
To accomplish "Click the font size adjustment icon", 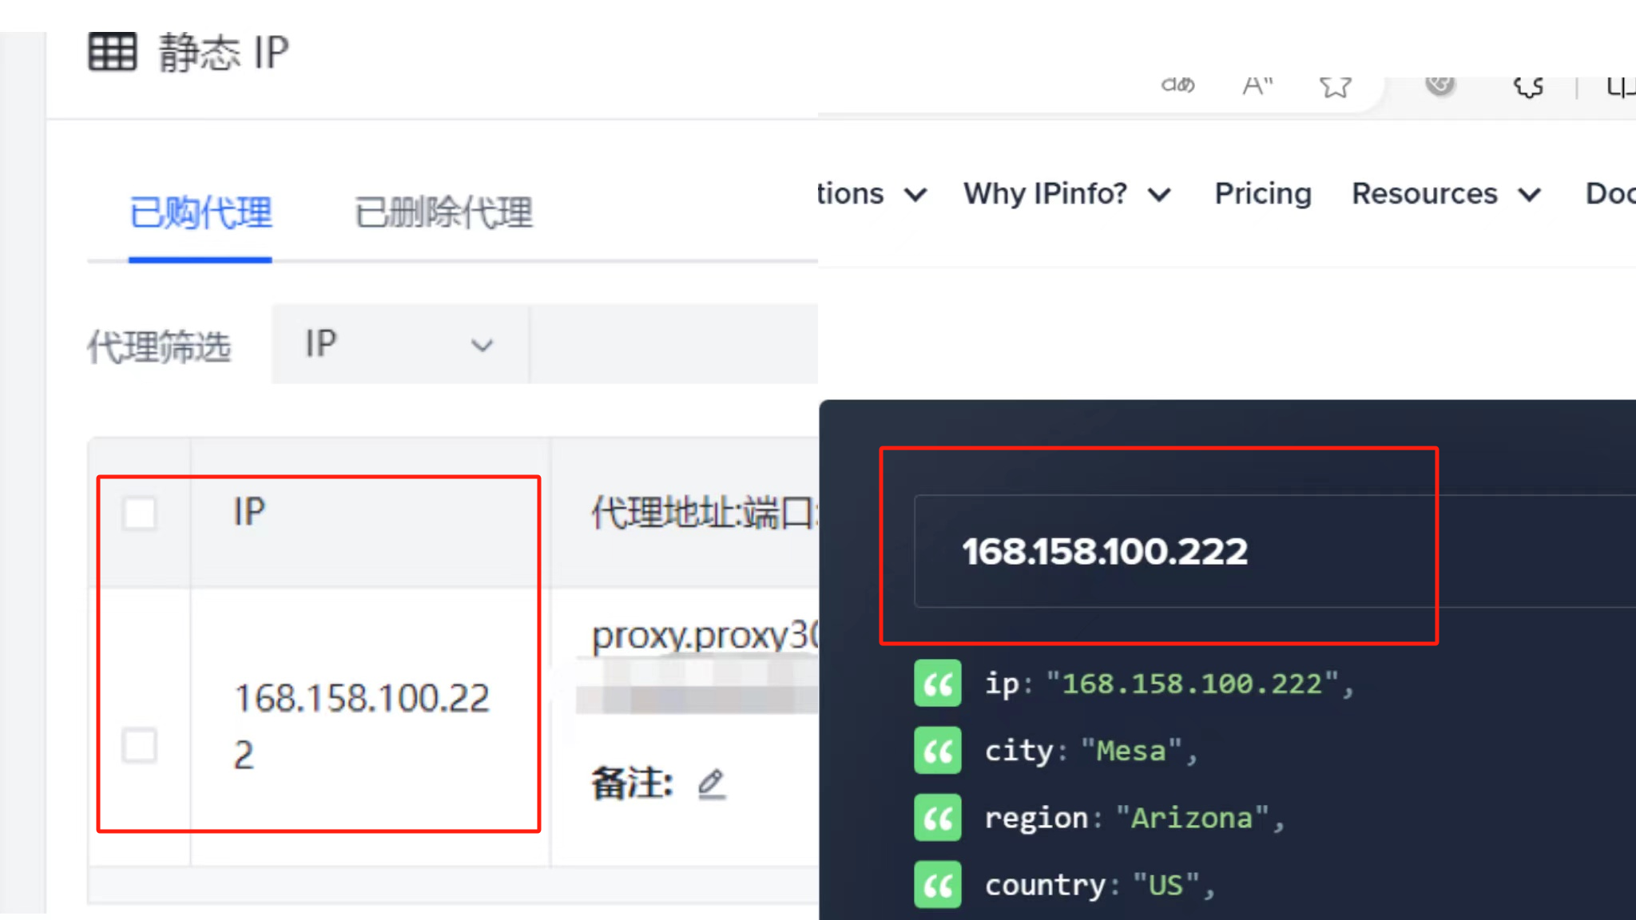I will 1257,84.
